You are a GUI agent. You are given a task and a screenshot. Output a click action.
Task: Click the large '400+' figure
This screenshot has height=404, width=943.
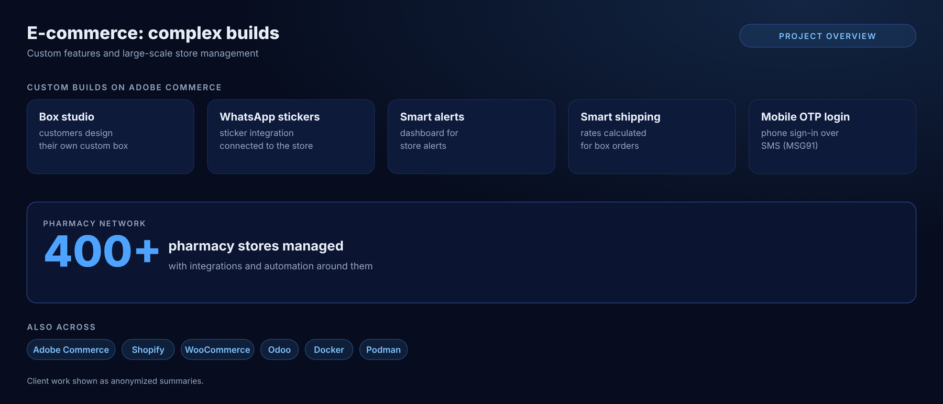pyautogui.click(x=102, y=252)
